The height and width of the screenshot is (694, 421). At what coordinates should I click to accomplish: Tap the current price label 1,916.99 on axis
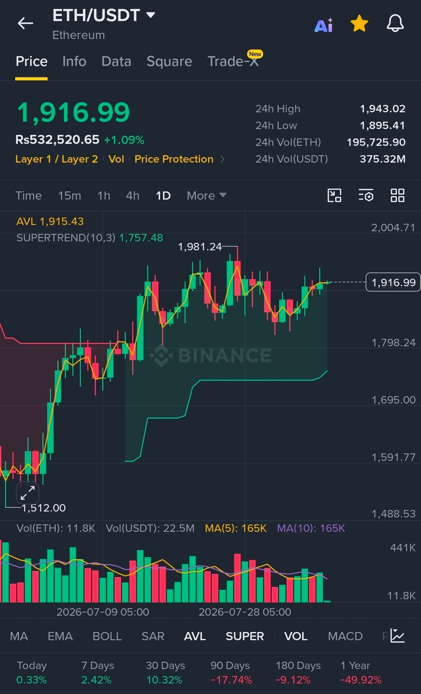click(393, 282)
